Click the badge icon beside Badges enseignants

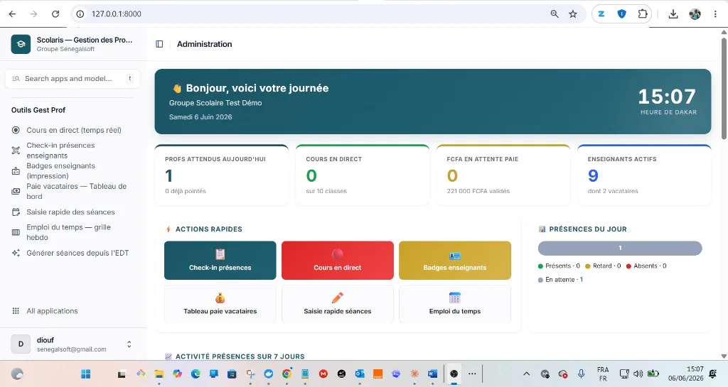pyautogui.click(x=16, y=171)
